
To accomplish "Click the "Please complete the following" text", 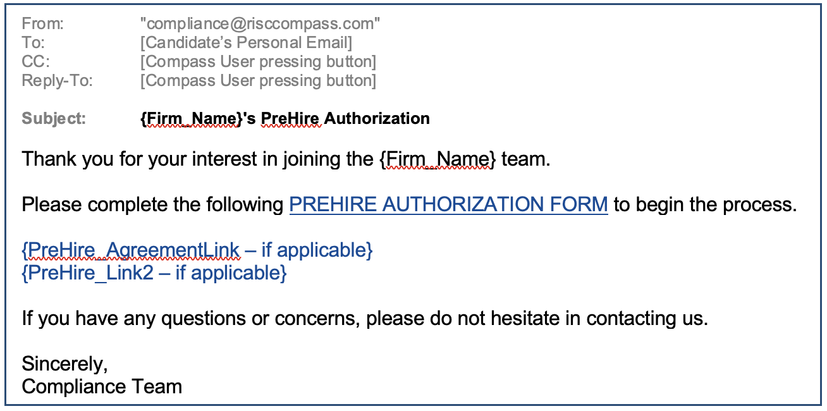I will (152, 205).
